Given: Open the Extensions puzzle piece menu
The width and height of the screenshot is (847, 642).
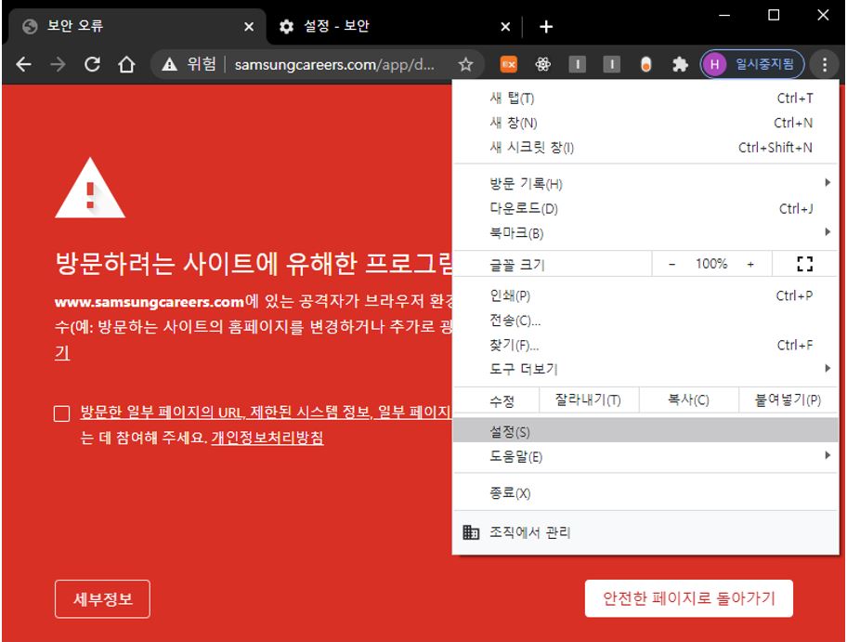Looking at the screenshot, I should tap(680, 65).
